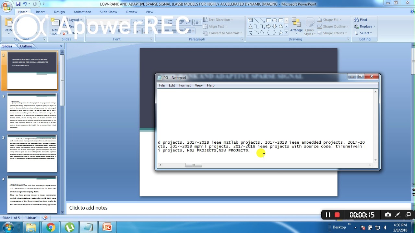This screenshot has height=233, width=415.
Task: Open the Shape Outline dropdown
Action: pos(333,27)
